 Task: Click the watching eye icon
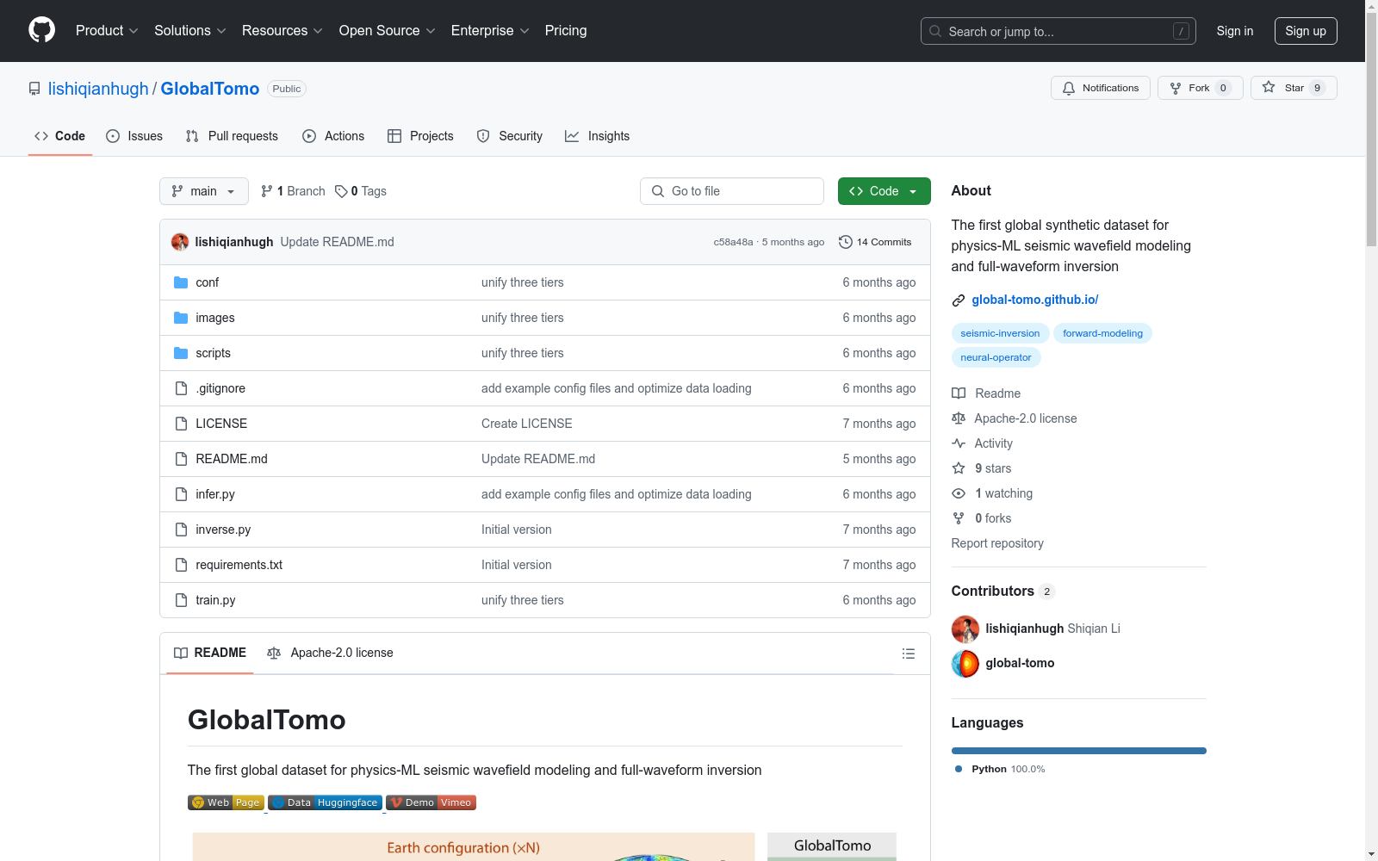tap(959, 493)
